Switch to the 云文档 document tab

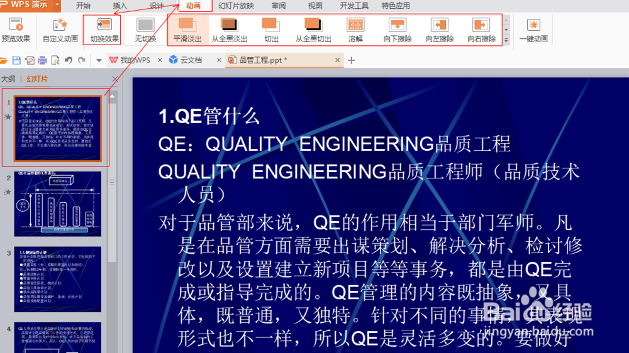pyautogui.click(x=191, y=60)
